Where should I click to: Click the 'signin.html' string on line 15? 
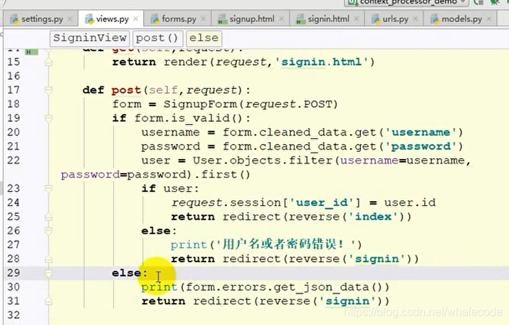point(321,62)
